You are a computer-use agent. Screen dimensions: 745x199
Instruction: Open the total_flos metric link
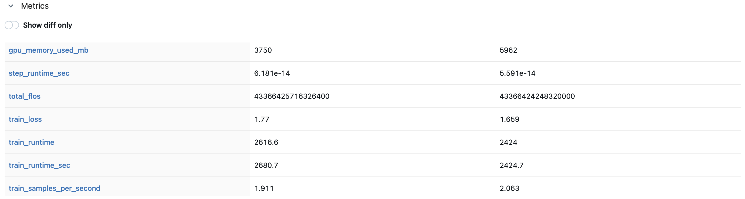pos(25,96)
